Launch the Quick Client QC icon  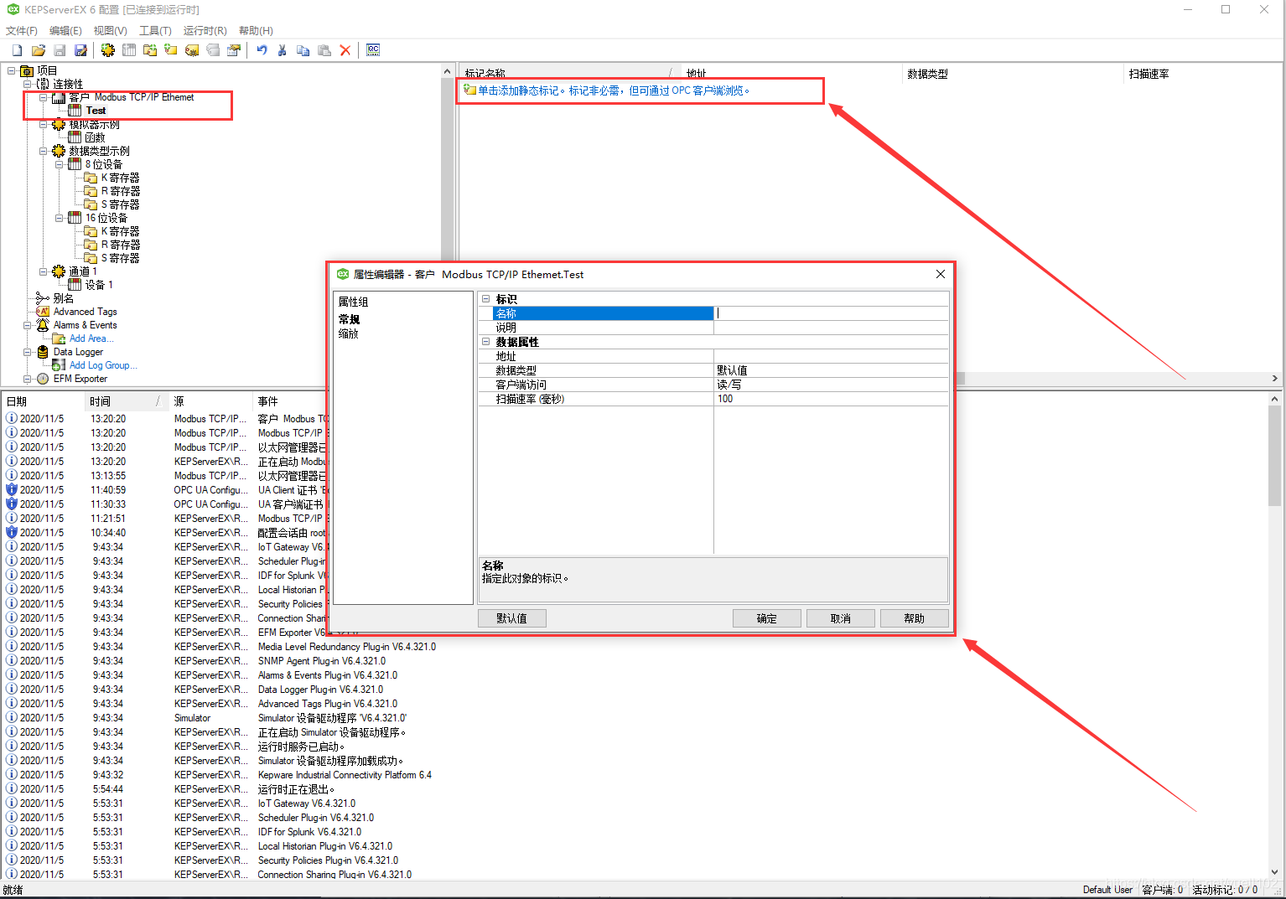coord(373,50)
